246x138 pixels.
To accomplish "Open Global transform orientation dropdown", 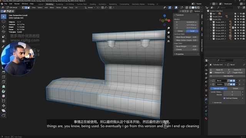I will 90,8.
